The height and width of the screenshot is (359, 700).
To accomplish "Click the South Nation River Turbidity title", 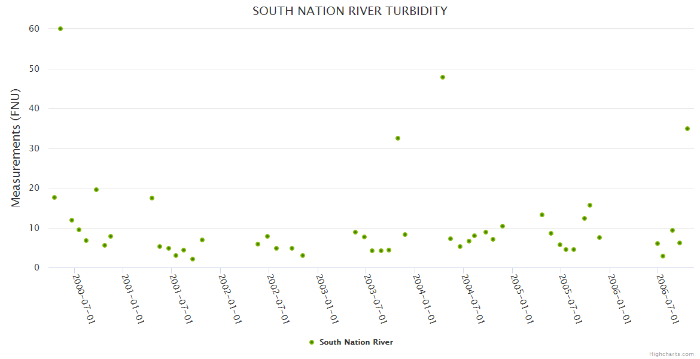I will point(350,11).
